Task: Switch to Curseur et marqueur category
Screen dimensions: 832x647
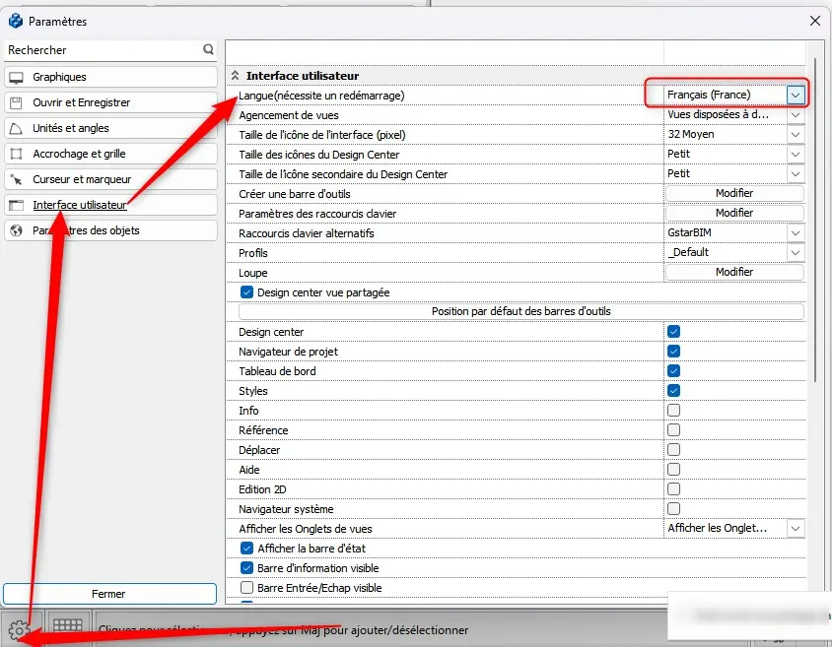Action: (x=110, y=179)
